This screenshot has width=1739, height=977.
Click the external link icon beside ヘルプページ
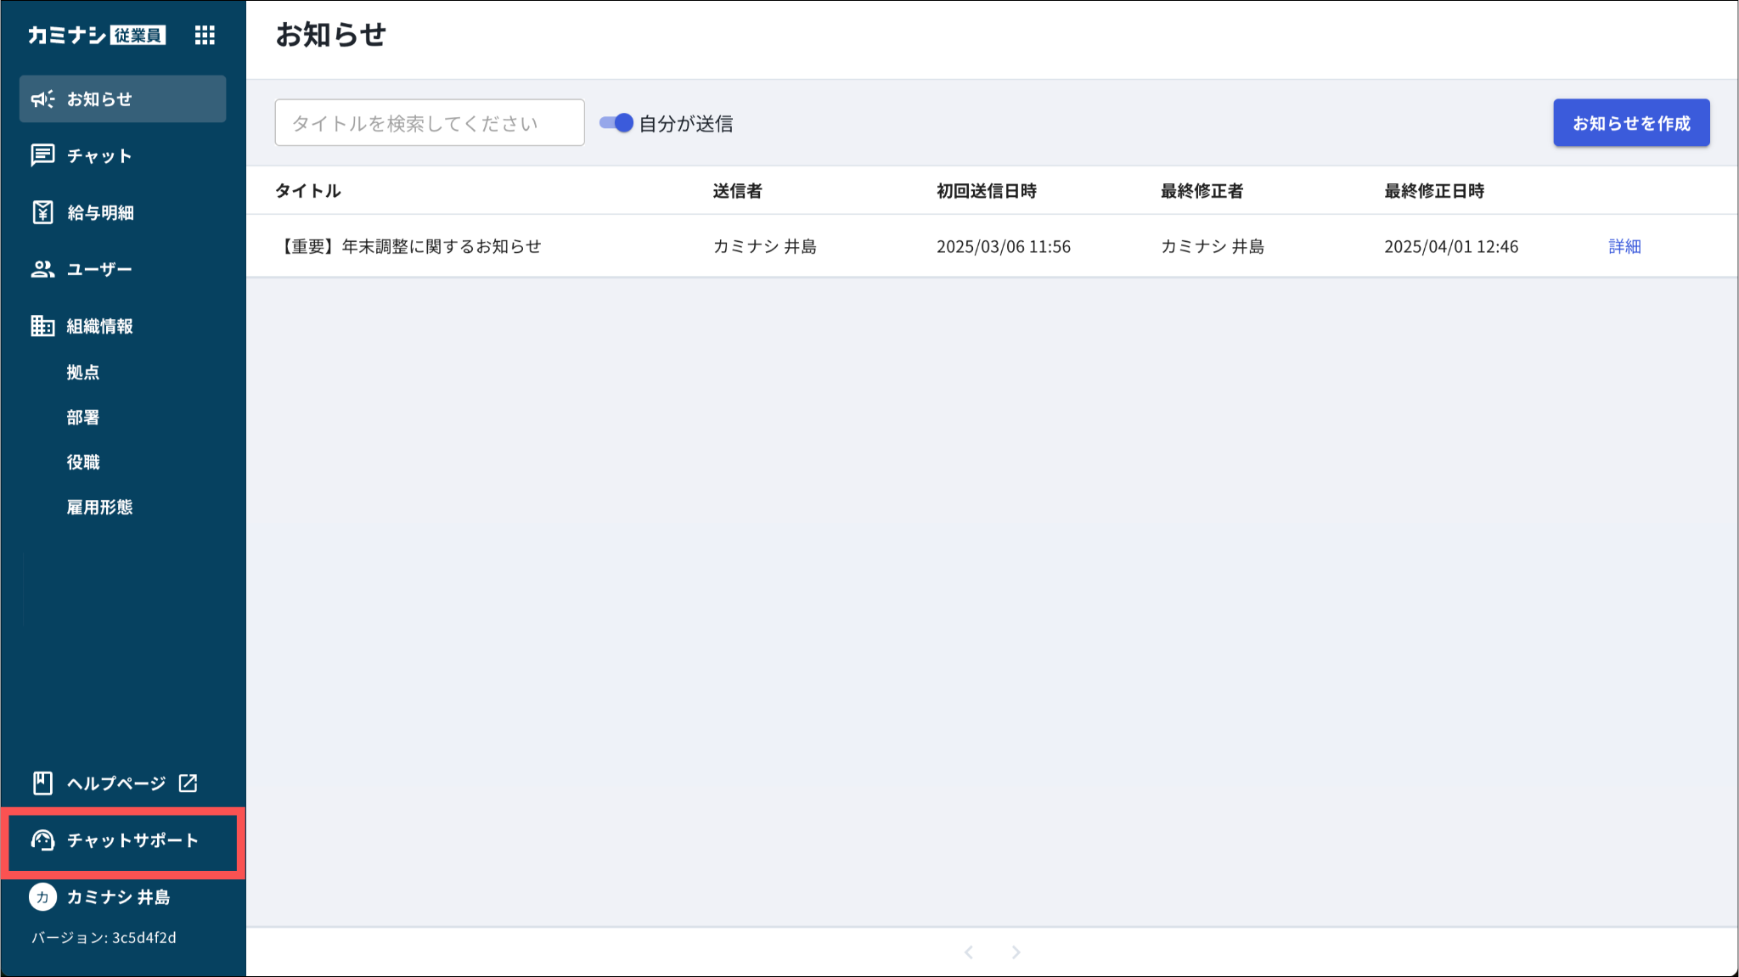click(188, 783)
